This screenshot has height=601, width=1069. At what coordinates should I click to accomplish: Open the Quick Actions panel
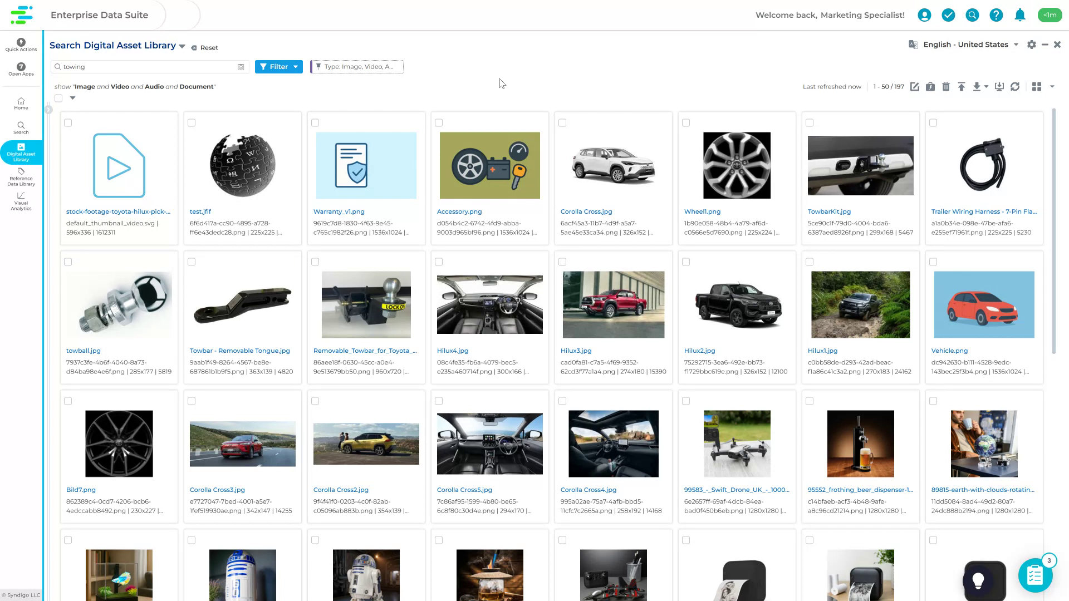pyautogui.click(x=21, y=45)
